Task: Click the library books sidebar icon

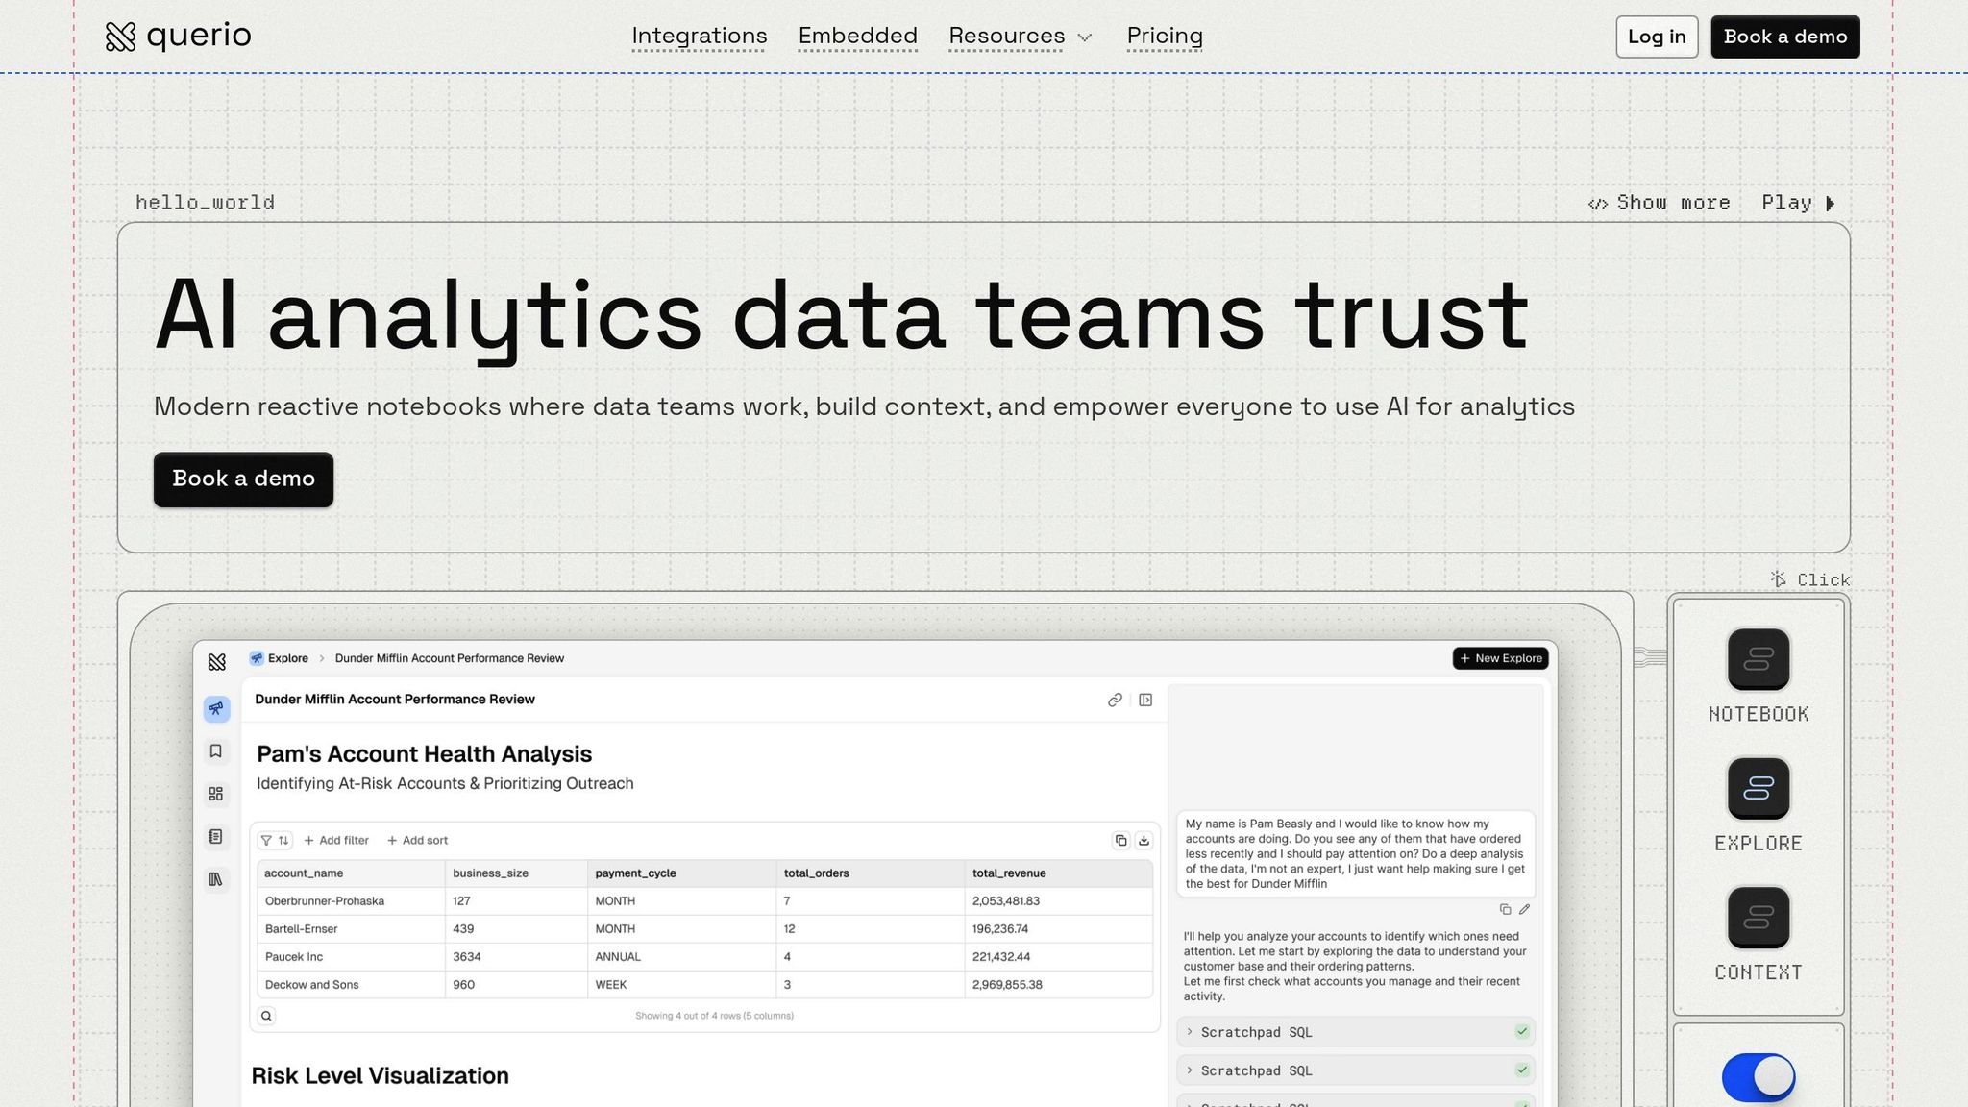Action: 216,879
